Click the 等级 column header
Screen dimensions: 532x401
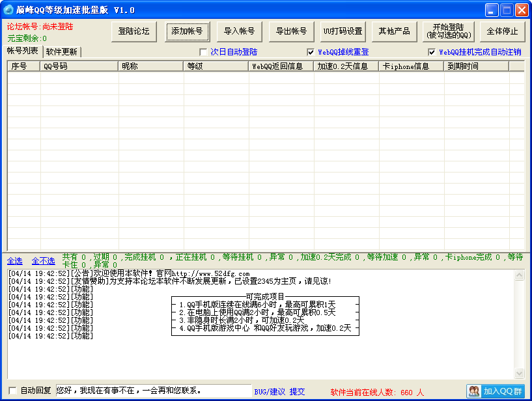coord(216,66)
